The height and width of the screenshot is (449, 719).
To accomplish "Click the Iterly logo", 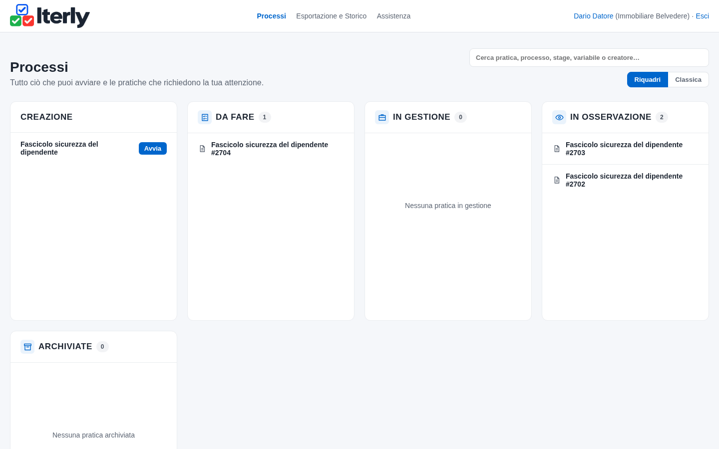I will [x=50, y=16].
